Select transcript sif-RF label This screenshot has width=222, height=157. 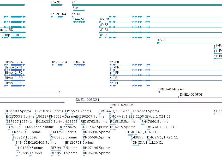tap(104, 25)
